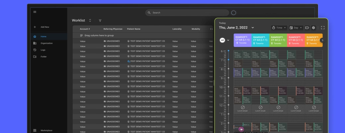The width and height of the screenshot is (345, 133).
Task: Select Home in the sidebar
Action: [43, 36]
